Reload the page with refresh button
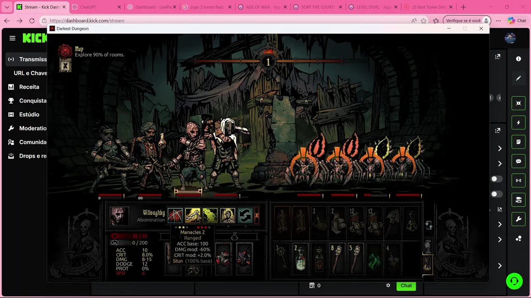The width and height of the screenshot is (531, 298). click(x=32, y=21)
